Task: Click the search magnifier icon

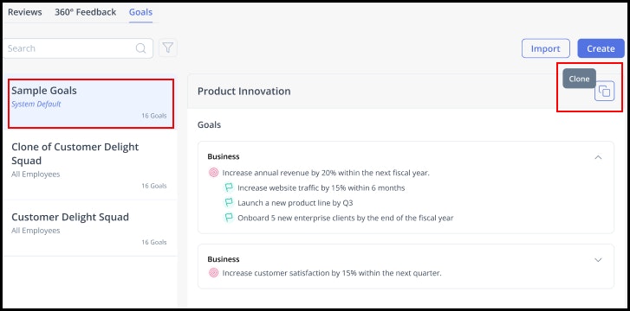Action: 140,48
